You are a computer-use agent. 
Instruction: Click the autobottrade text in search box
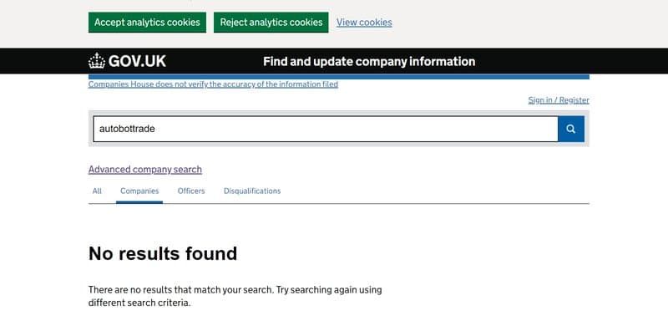click(127, 129)
